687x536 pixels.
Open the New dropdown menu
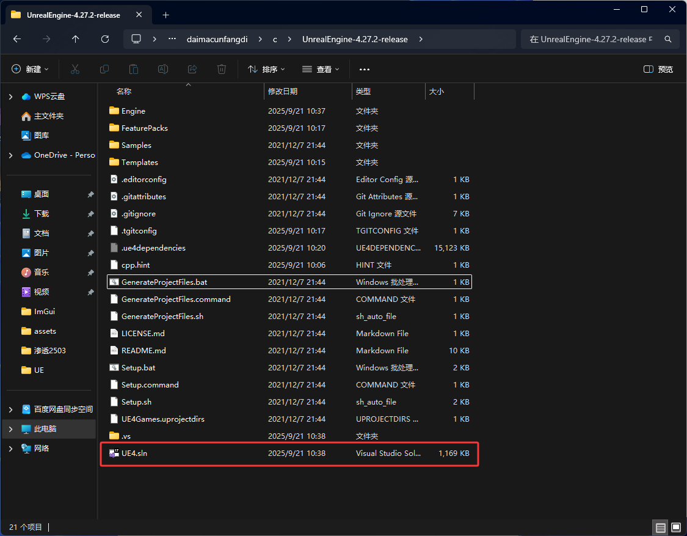[30, 69]
